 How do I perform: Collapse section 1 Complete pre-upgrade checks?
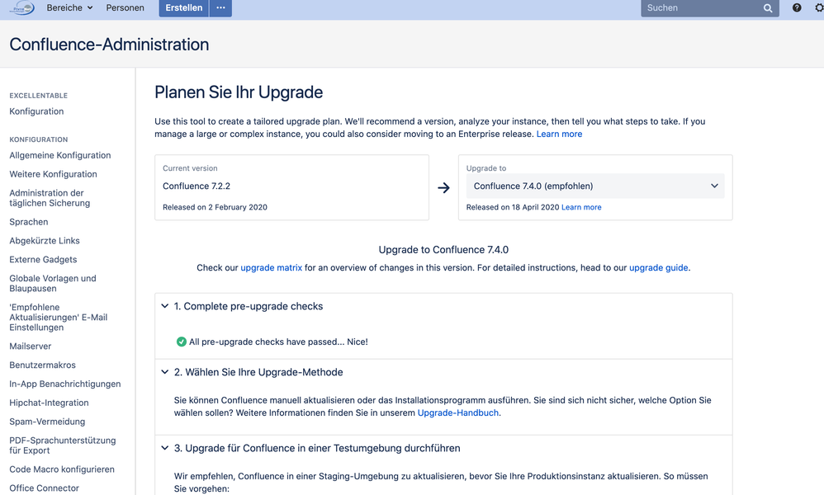coord(164,306)
